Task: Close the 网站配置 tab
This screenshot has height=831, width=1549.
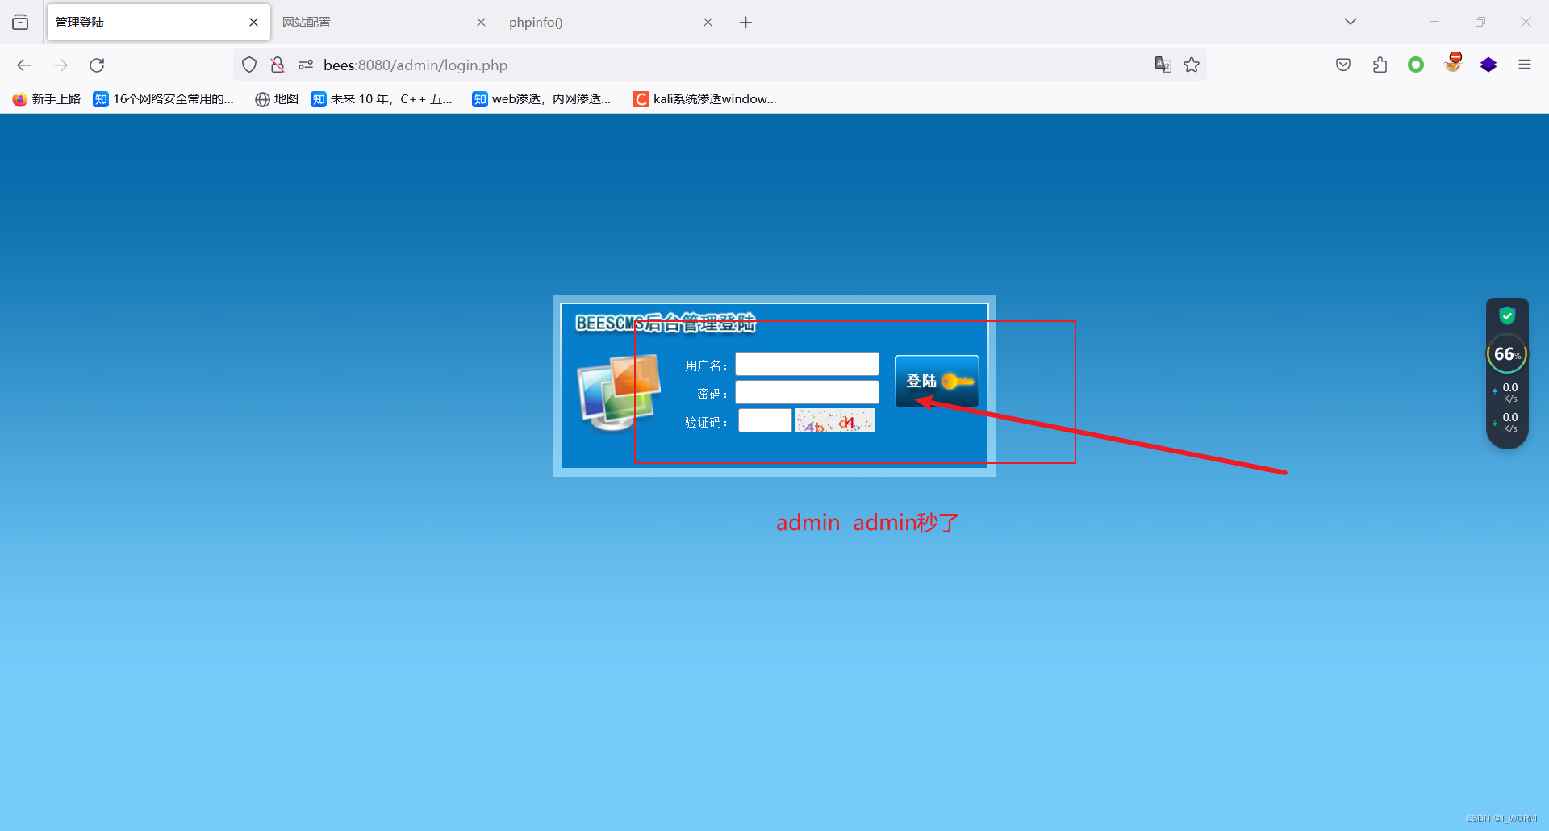Action: [x=481, y=23]
